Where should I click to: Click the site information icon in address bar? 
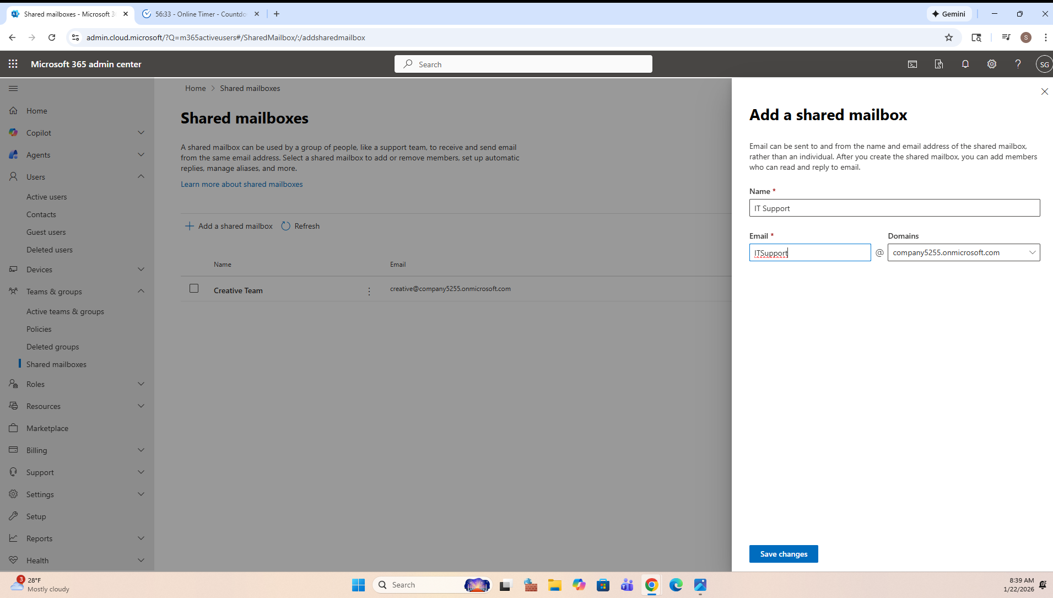click(x=75, y=37)
